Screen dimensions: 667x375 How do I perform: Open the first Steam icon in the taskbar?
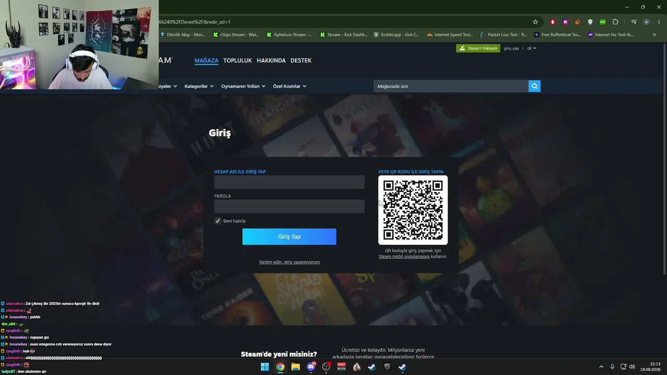[372, 367]
